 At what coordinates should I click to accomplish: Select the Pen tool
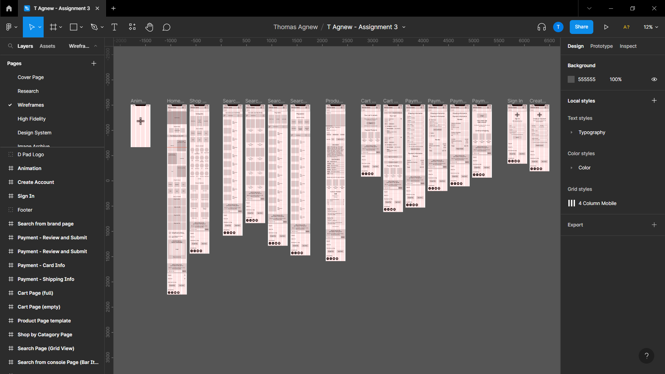(x=94, y=27)
